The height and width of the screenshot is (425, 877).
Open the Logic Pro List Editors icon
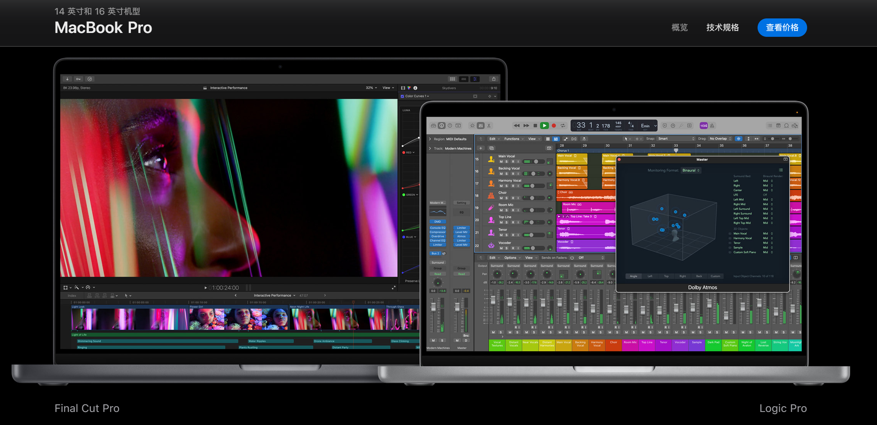click(x=770, y=126)
